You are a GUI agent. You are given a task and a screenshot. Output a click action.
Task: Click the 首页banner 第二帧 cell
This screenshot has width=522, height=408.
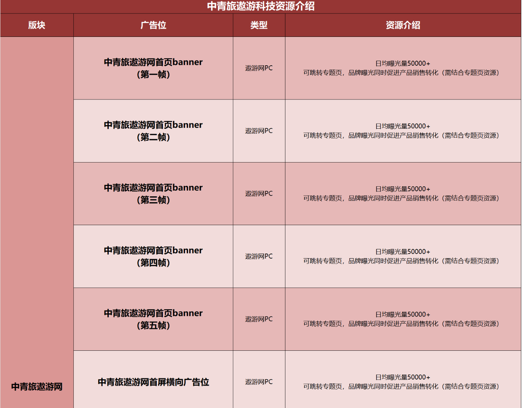(x=153, y=131)
